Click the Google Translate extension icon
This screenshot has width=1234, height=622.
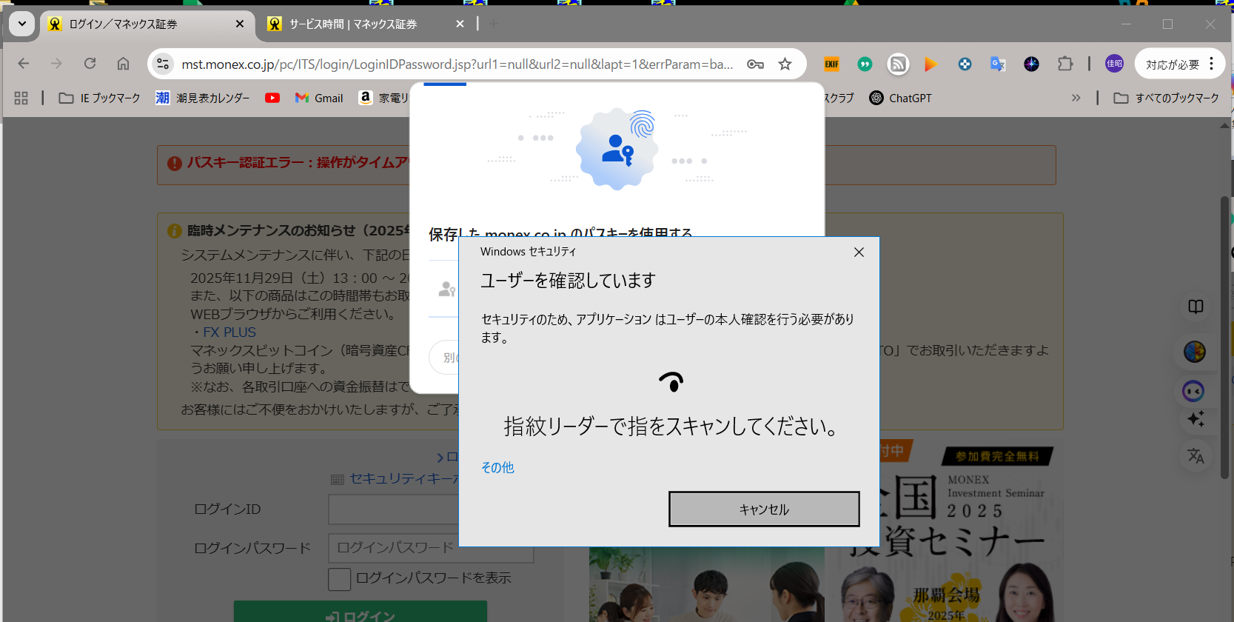[x=998, y=64]
